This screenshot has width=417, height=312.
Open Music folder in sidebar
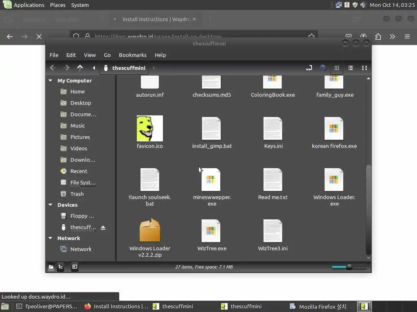(x=77, y=126)
